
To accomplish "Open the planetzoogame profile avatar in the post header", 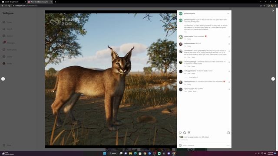I will [x=181, y=13].
